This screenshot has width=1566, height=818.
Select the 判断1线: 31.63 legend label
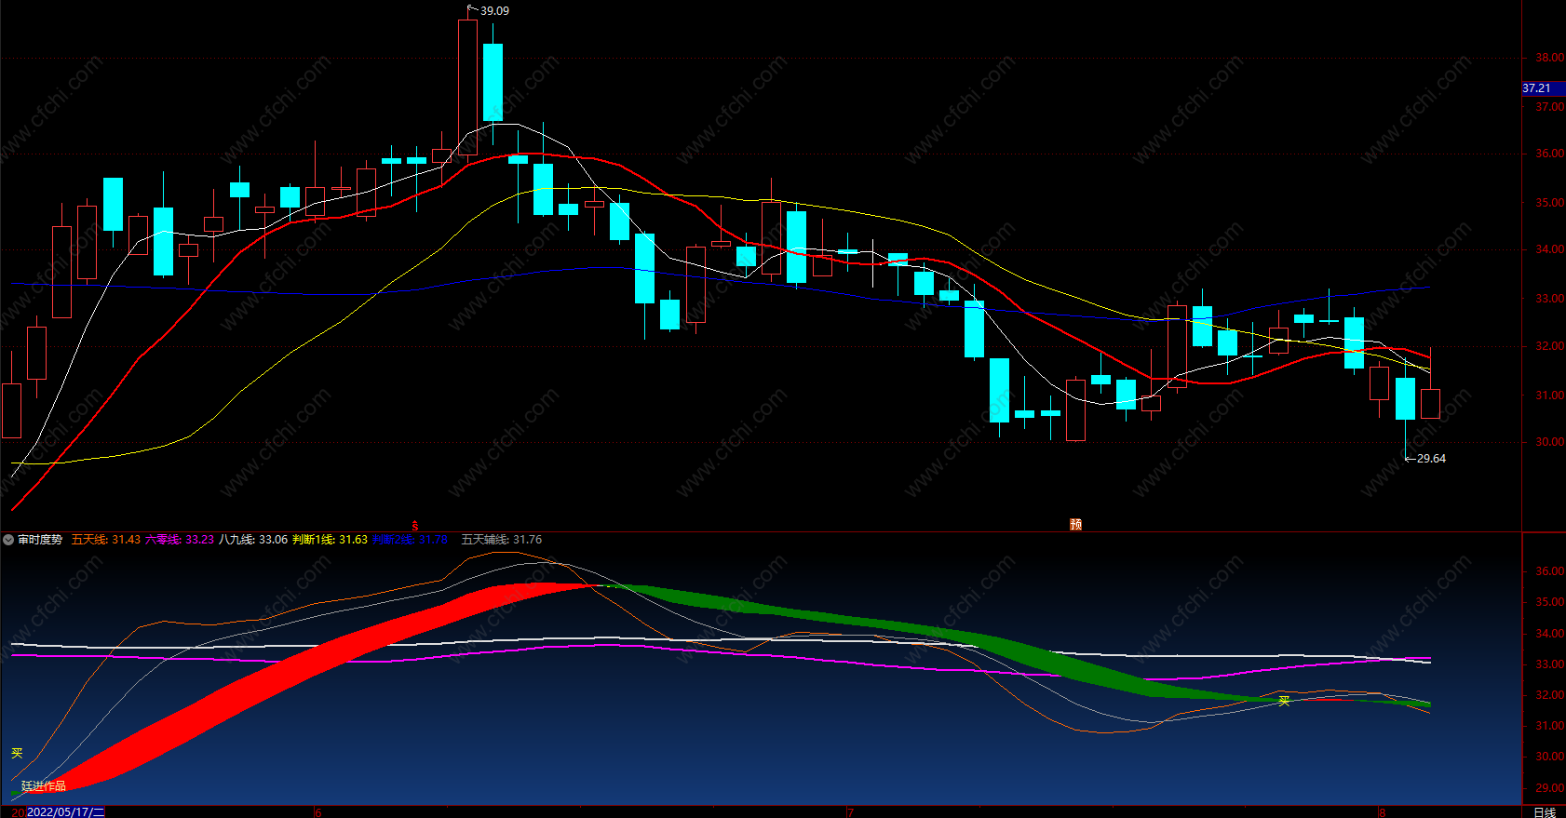tap(330, 540)
